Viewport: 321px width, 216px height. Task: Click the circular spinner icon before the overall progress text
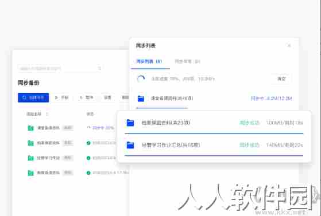point(141,78)
